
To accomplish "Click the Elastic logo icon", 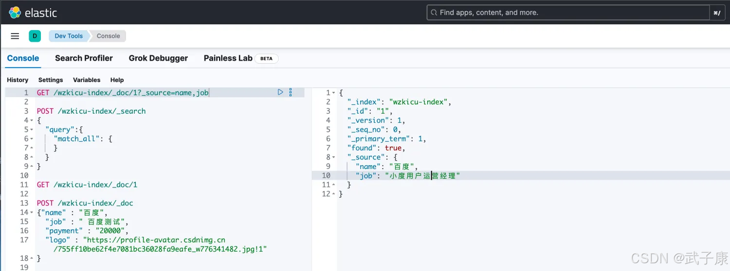I will (15, 13).
